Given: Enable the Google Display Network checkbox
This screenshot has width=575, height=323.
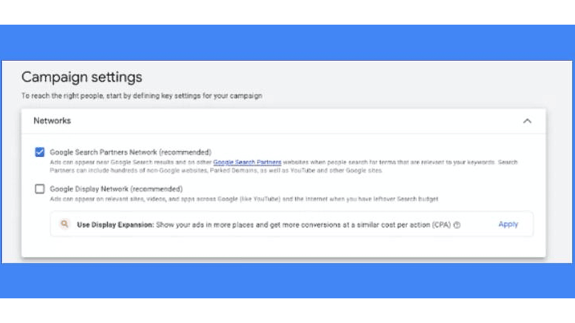Looking at the screenshot, I should 40,189.
